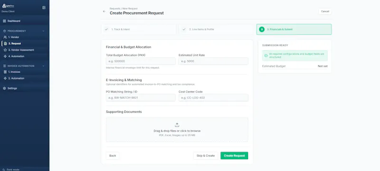Click the green check icon in Submission Ready

[x=266, y=55]
